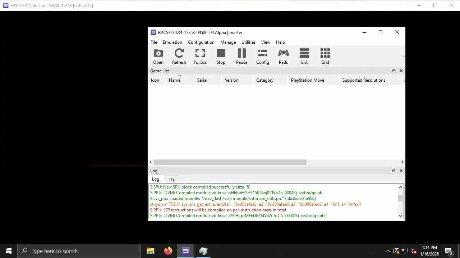
Task: Sort game list by Category column
Action: [x=271, y=80]
